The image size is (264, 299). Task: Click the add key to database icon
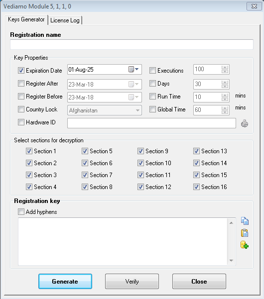pos(245,245)
